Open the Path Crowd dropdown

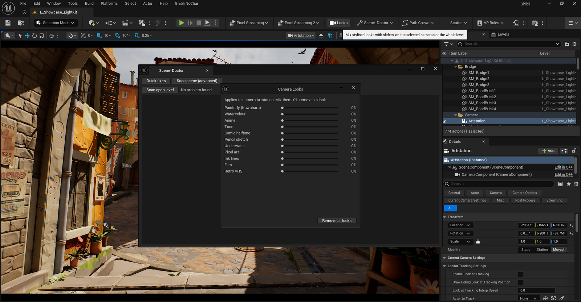coord(418,23)
